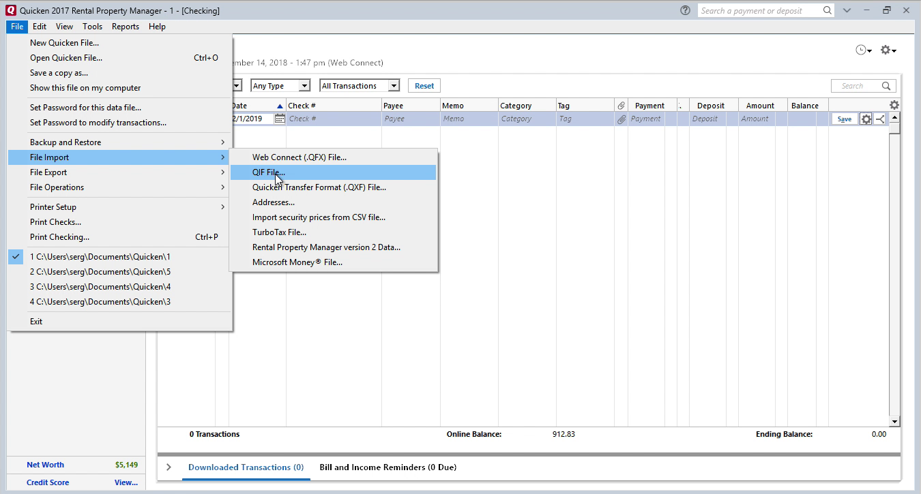Choose Show this file on my computer
This screenshot has width=921, height=494.
[120, 88]
